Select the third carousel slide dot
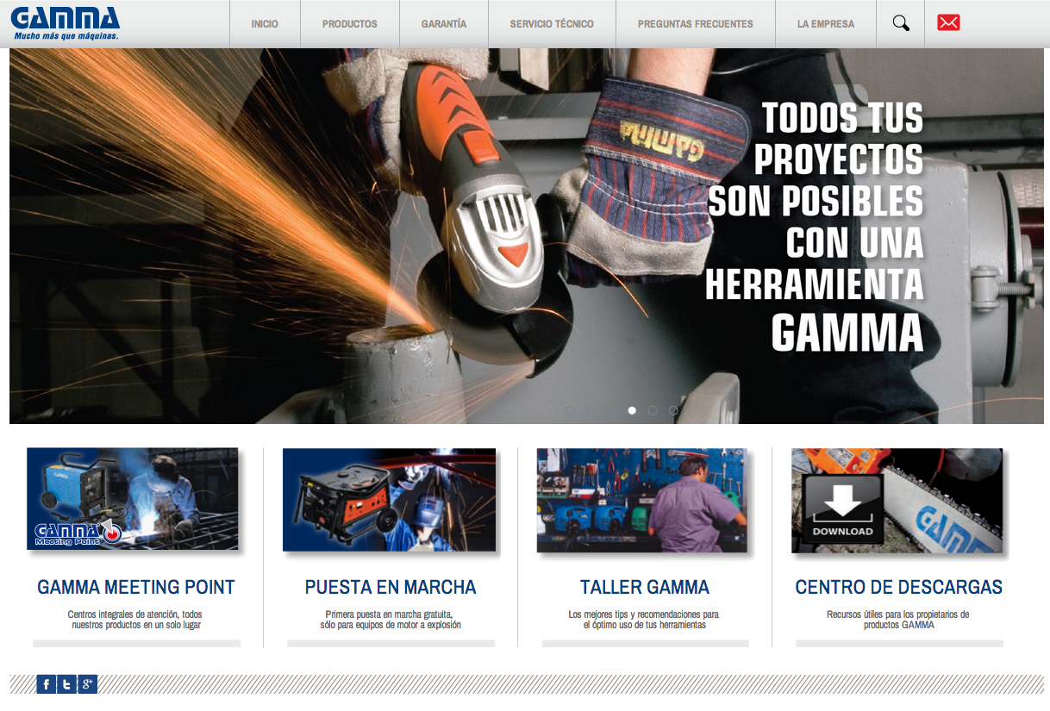The image size is (1050, 711). tap(611, 410)
